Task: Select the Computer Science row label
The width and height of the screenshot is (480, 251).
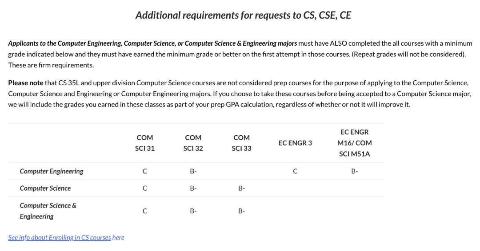Action: tap(45, 188)
